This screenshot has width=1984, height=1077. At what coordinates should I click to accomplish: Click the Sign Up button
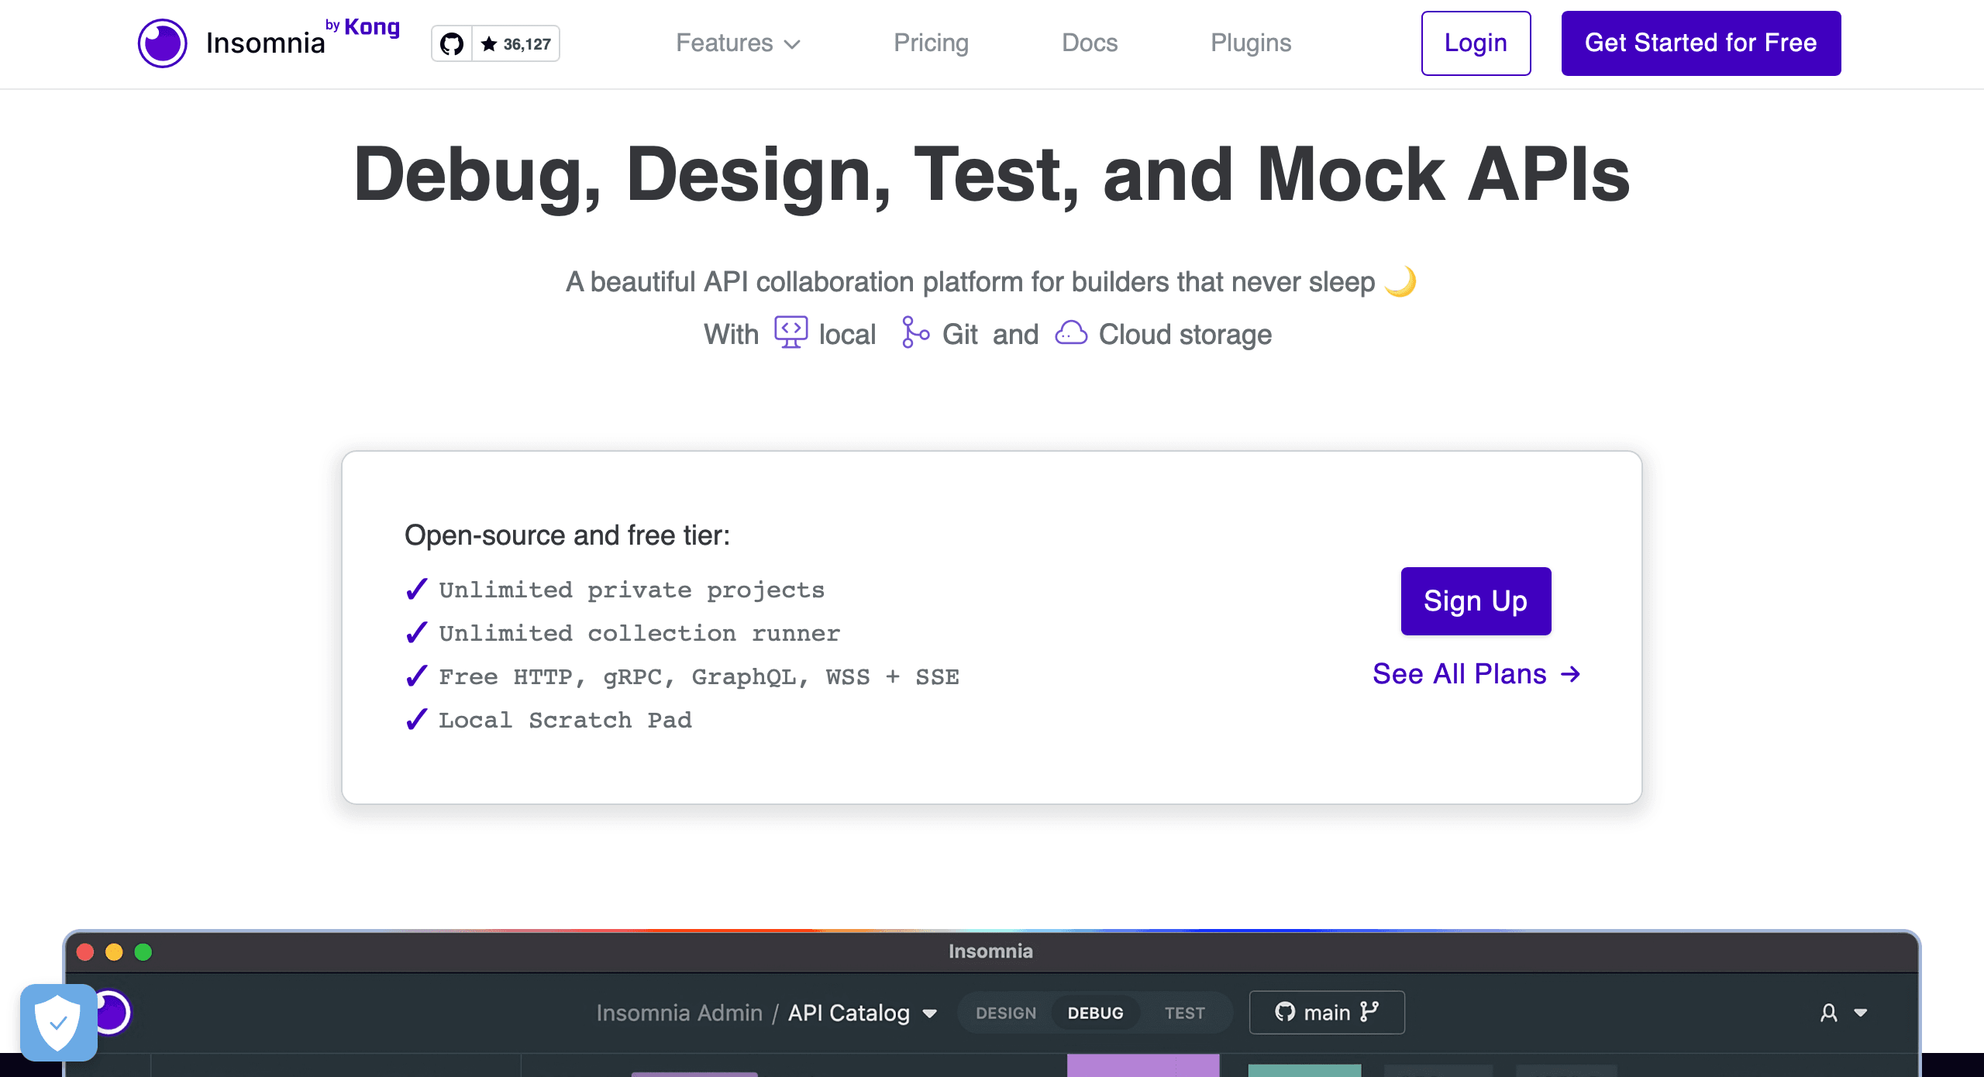pyautogui.click(x=1476, y=601)
